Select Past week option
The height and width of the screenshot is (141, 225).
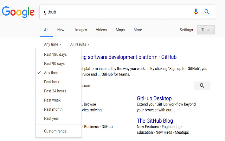[x=59, y=100]
